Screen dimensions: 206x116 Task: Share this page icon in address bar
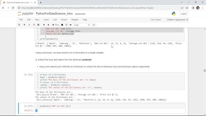tap(182, 8)
